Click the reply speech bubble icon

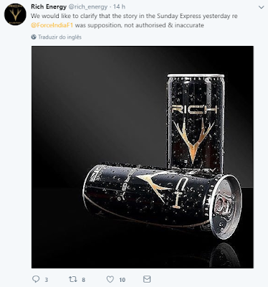(x=36, y=279)
